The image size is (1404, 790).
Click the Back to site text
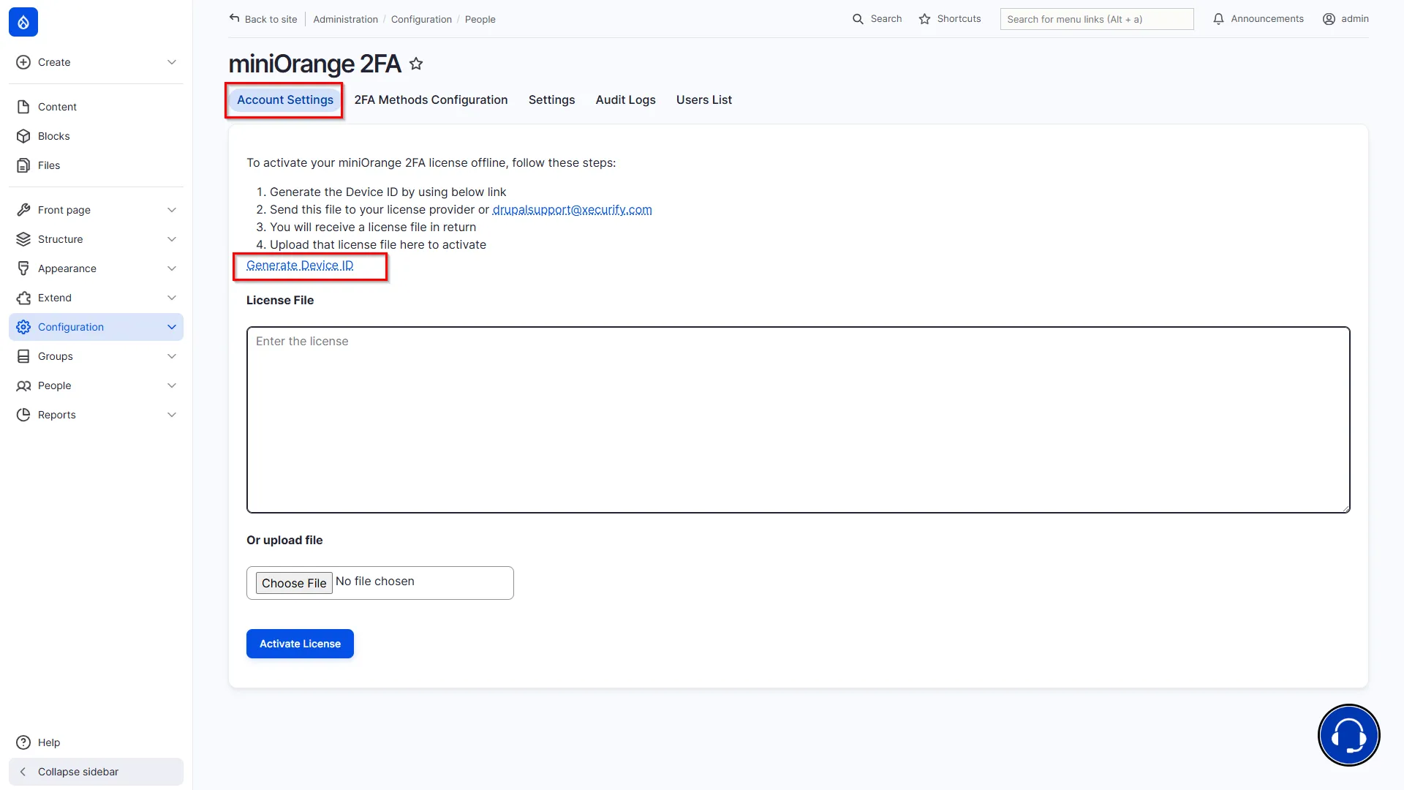point(271,20)
